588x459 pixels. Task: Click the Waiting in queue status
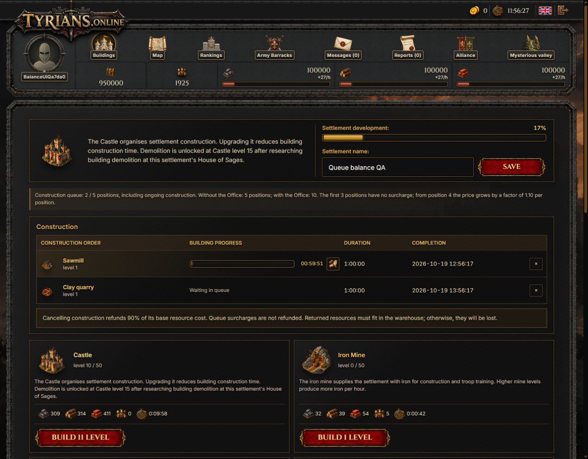209,290
